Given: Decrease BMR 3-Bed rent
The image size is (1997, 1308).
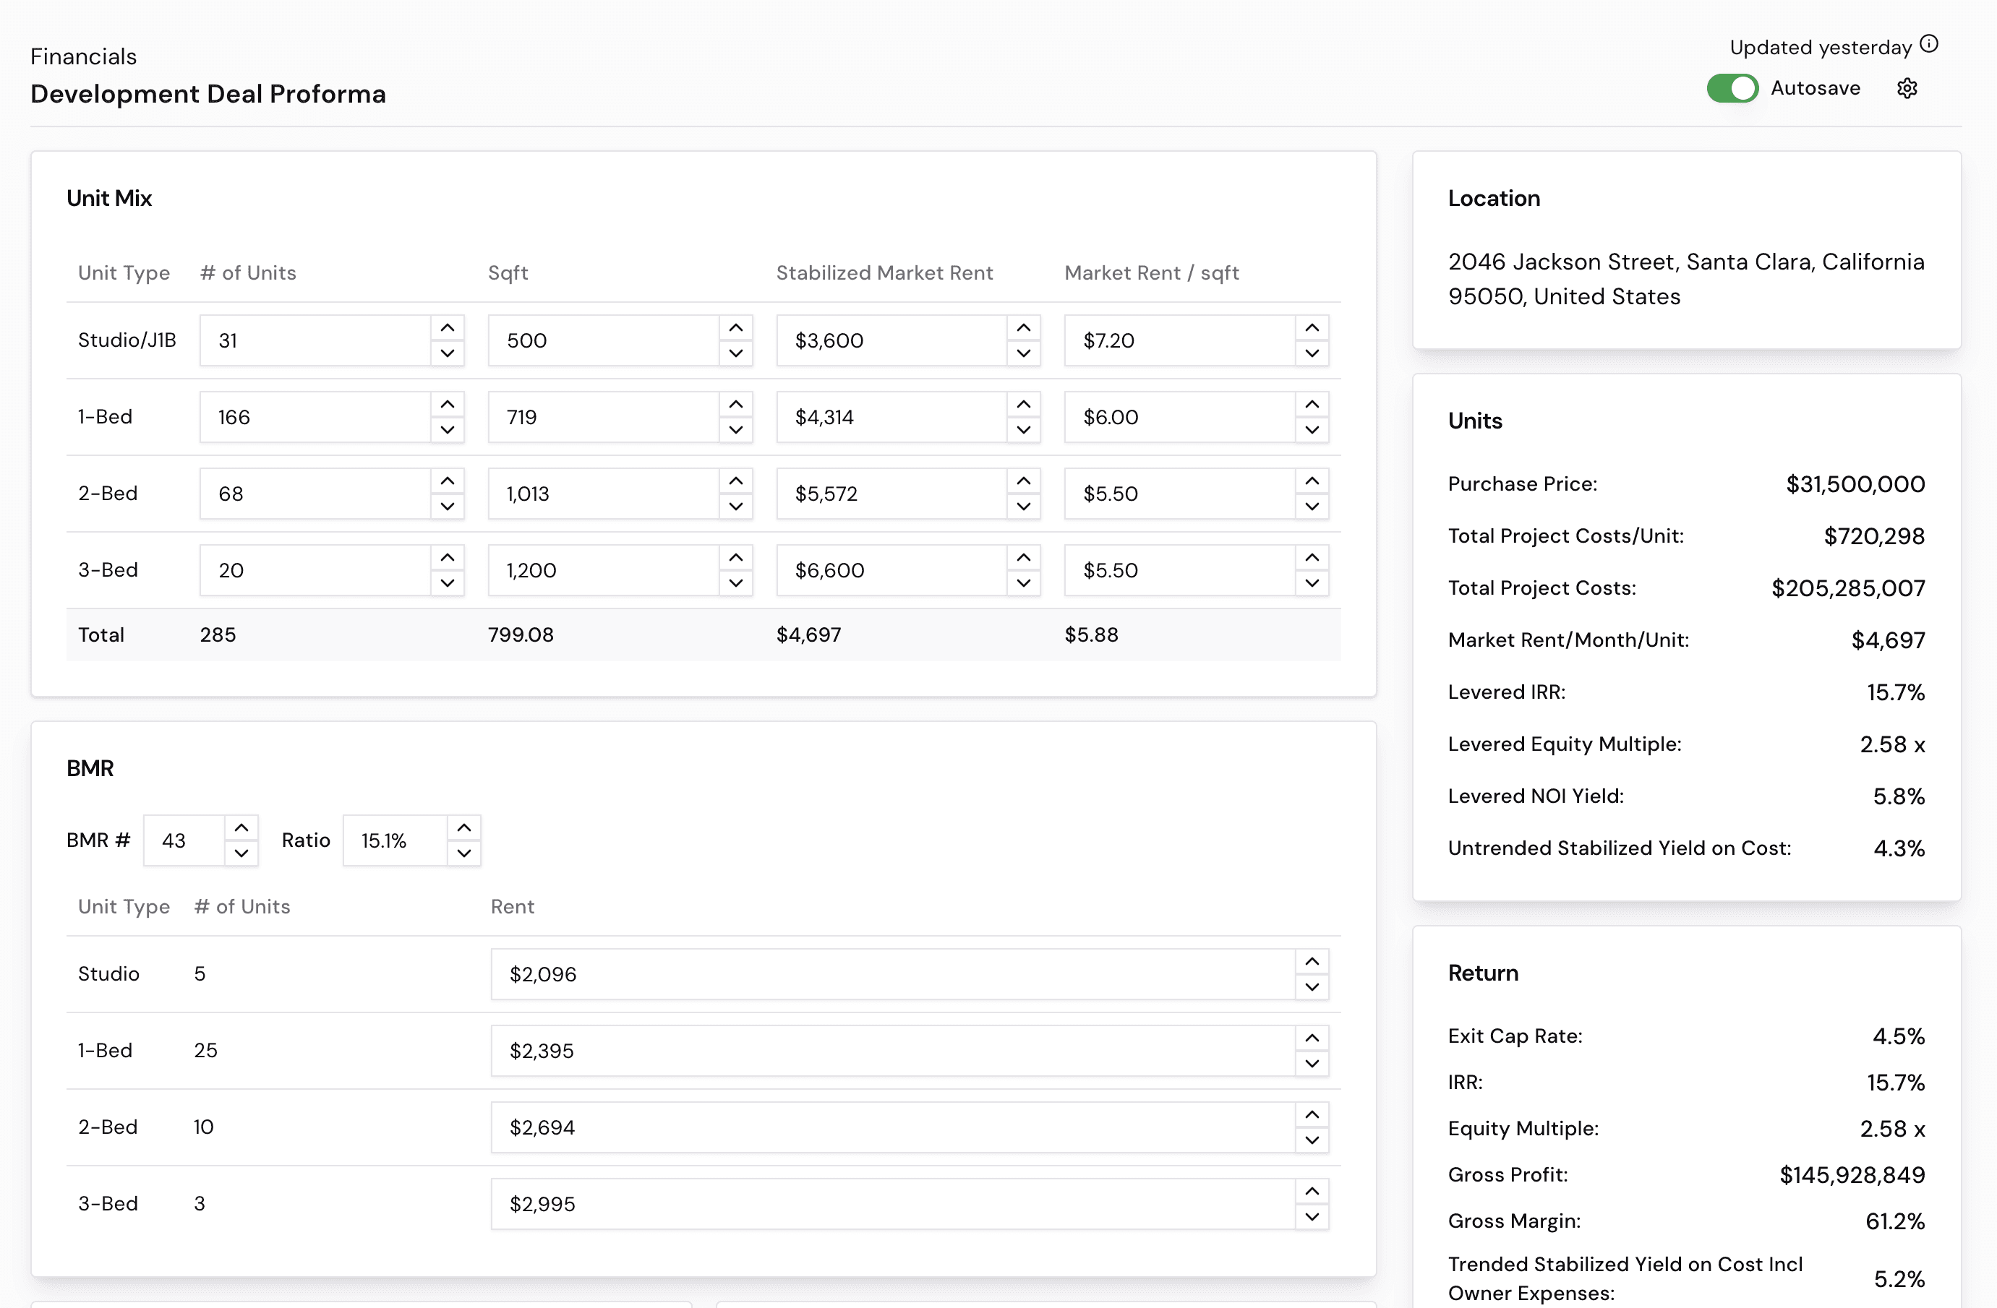Looking at the screenshot, I should click(x=1312, y=1217).
